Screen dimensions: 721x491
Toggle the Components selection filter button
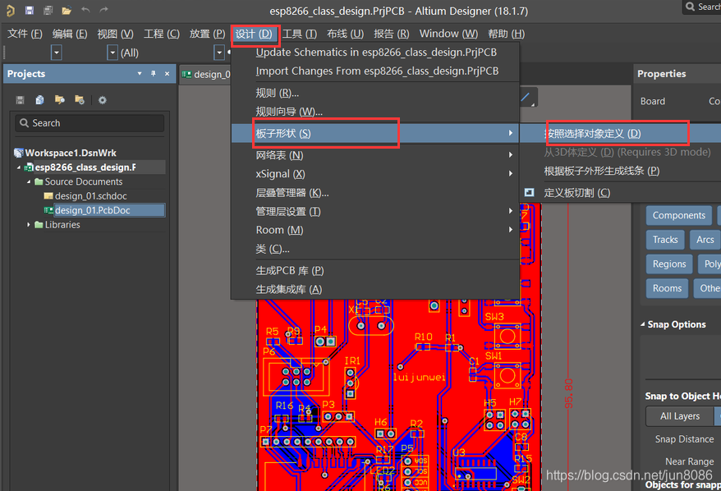(678, 215)
